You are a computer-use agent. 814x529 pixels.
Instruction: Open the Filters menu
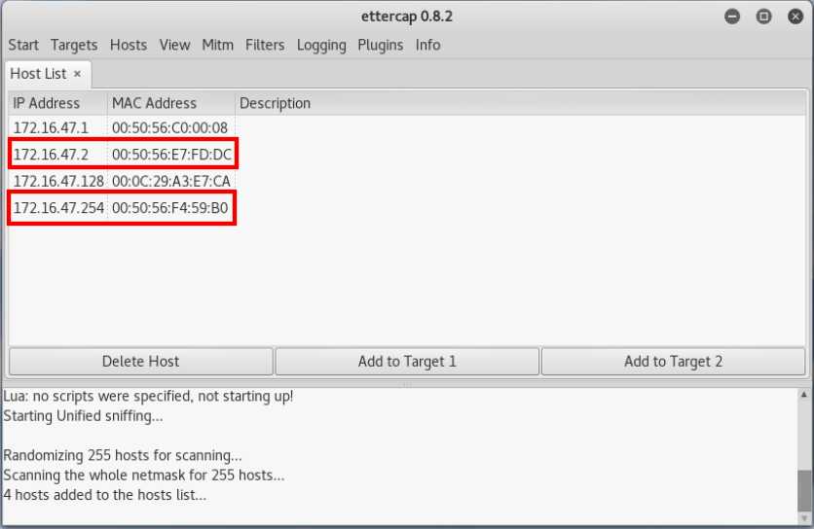click(265, 45)
